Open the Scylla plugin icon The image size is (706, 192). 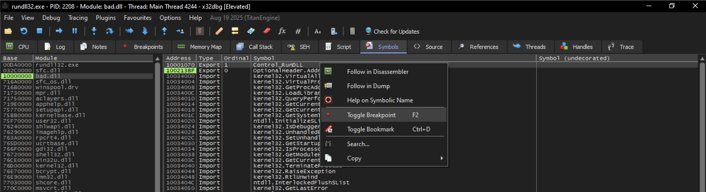[200, 31]
